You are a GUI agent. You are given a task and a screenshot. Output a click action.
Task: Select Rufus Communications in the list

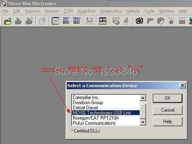pos(106,123)
